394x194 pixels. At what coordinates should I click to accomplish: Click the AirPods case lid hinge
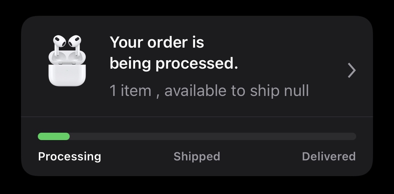[67, 63]
